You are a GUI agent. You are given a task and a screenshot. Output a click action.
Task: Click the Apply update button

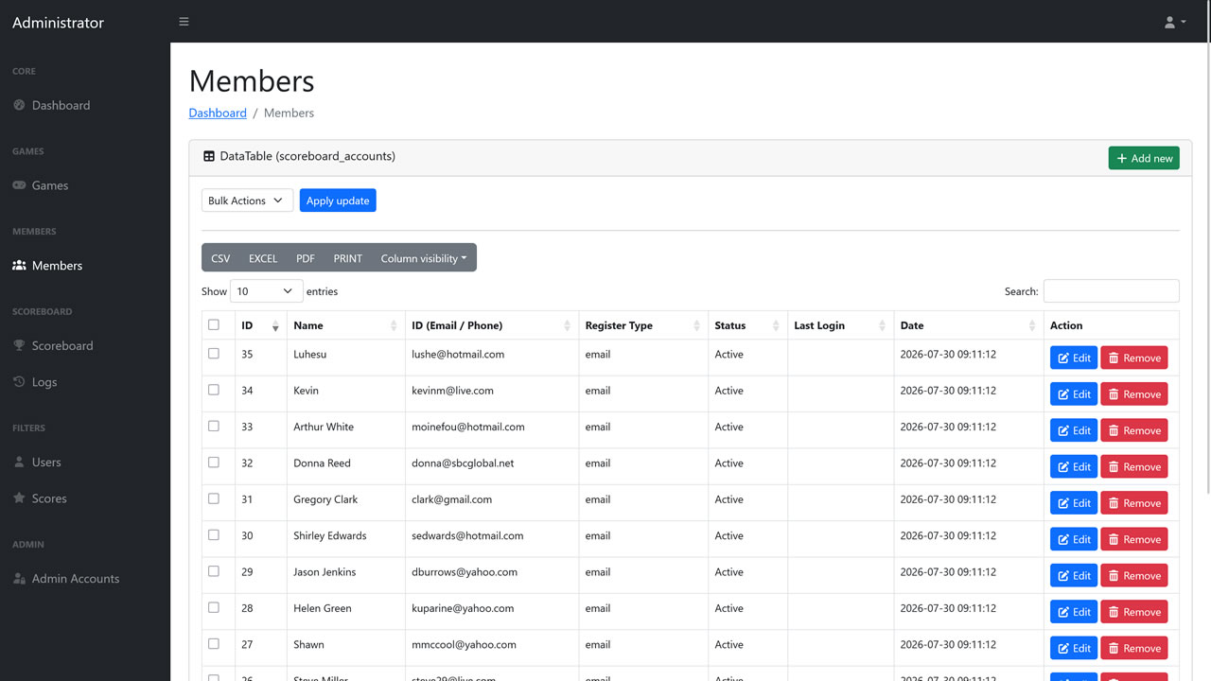tap(338, 201)
